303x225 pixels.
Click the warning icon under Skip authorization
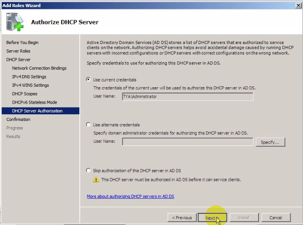click(x=96, y=180)
